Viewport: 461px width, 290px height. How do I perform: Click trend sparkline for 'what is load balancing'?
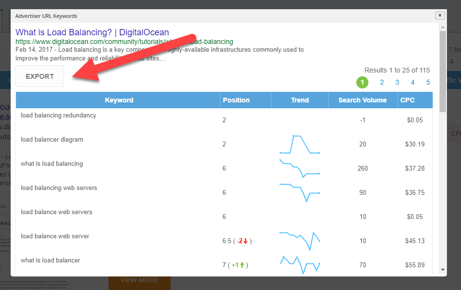pos(300,168)
